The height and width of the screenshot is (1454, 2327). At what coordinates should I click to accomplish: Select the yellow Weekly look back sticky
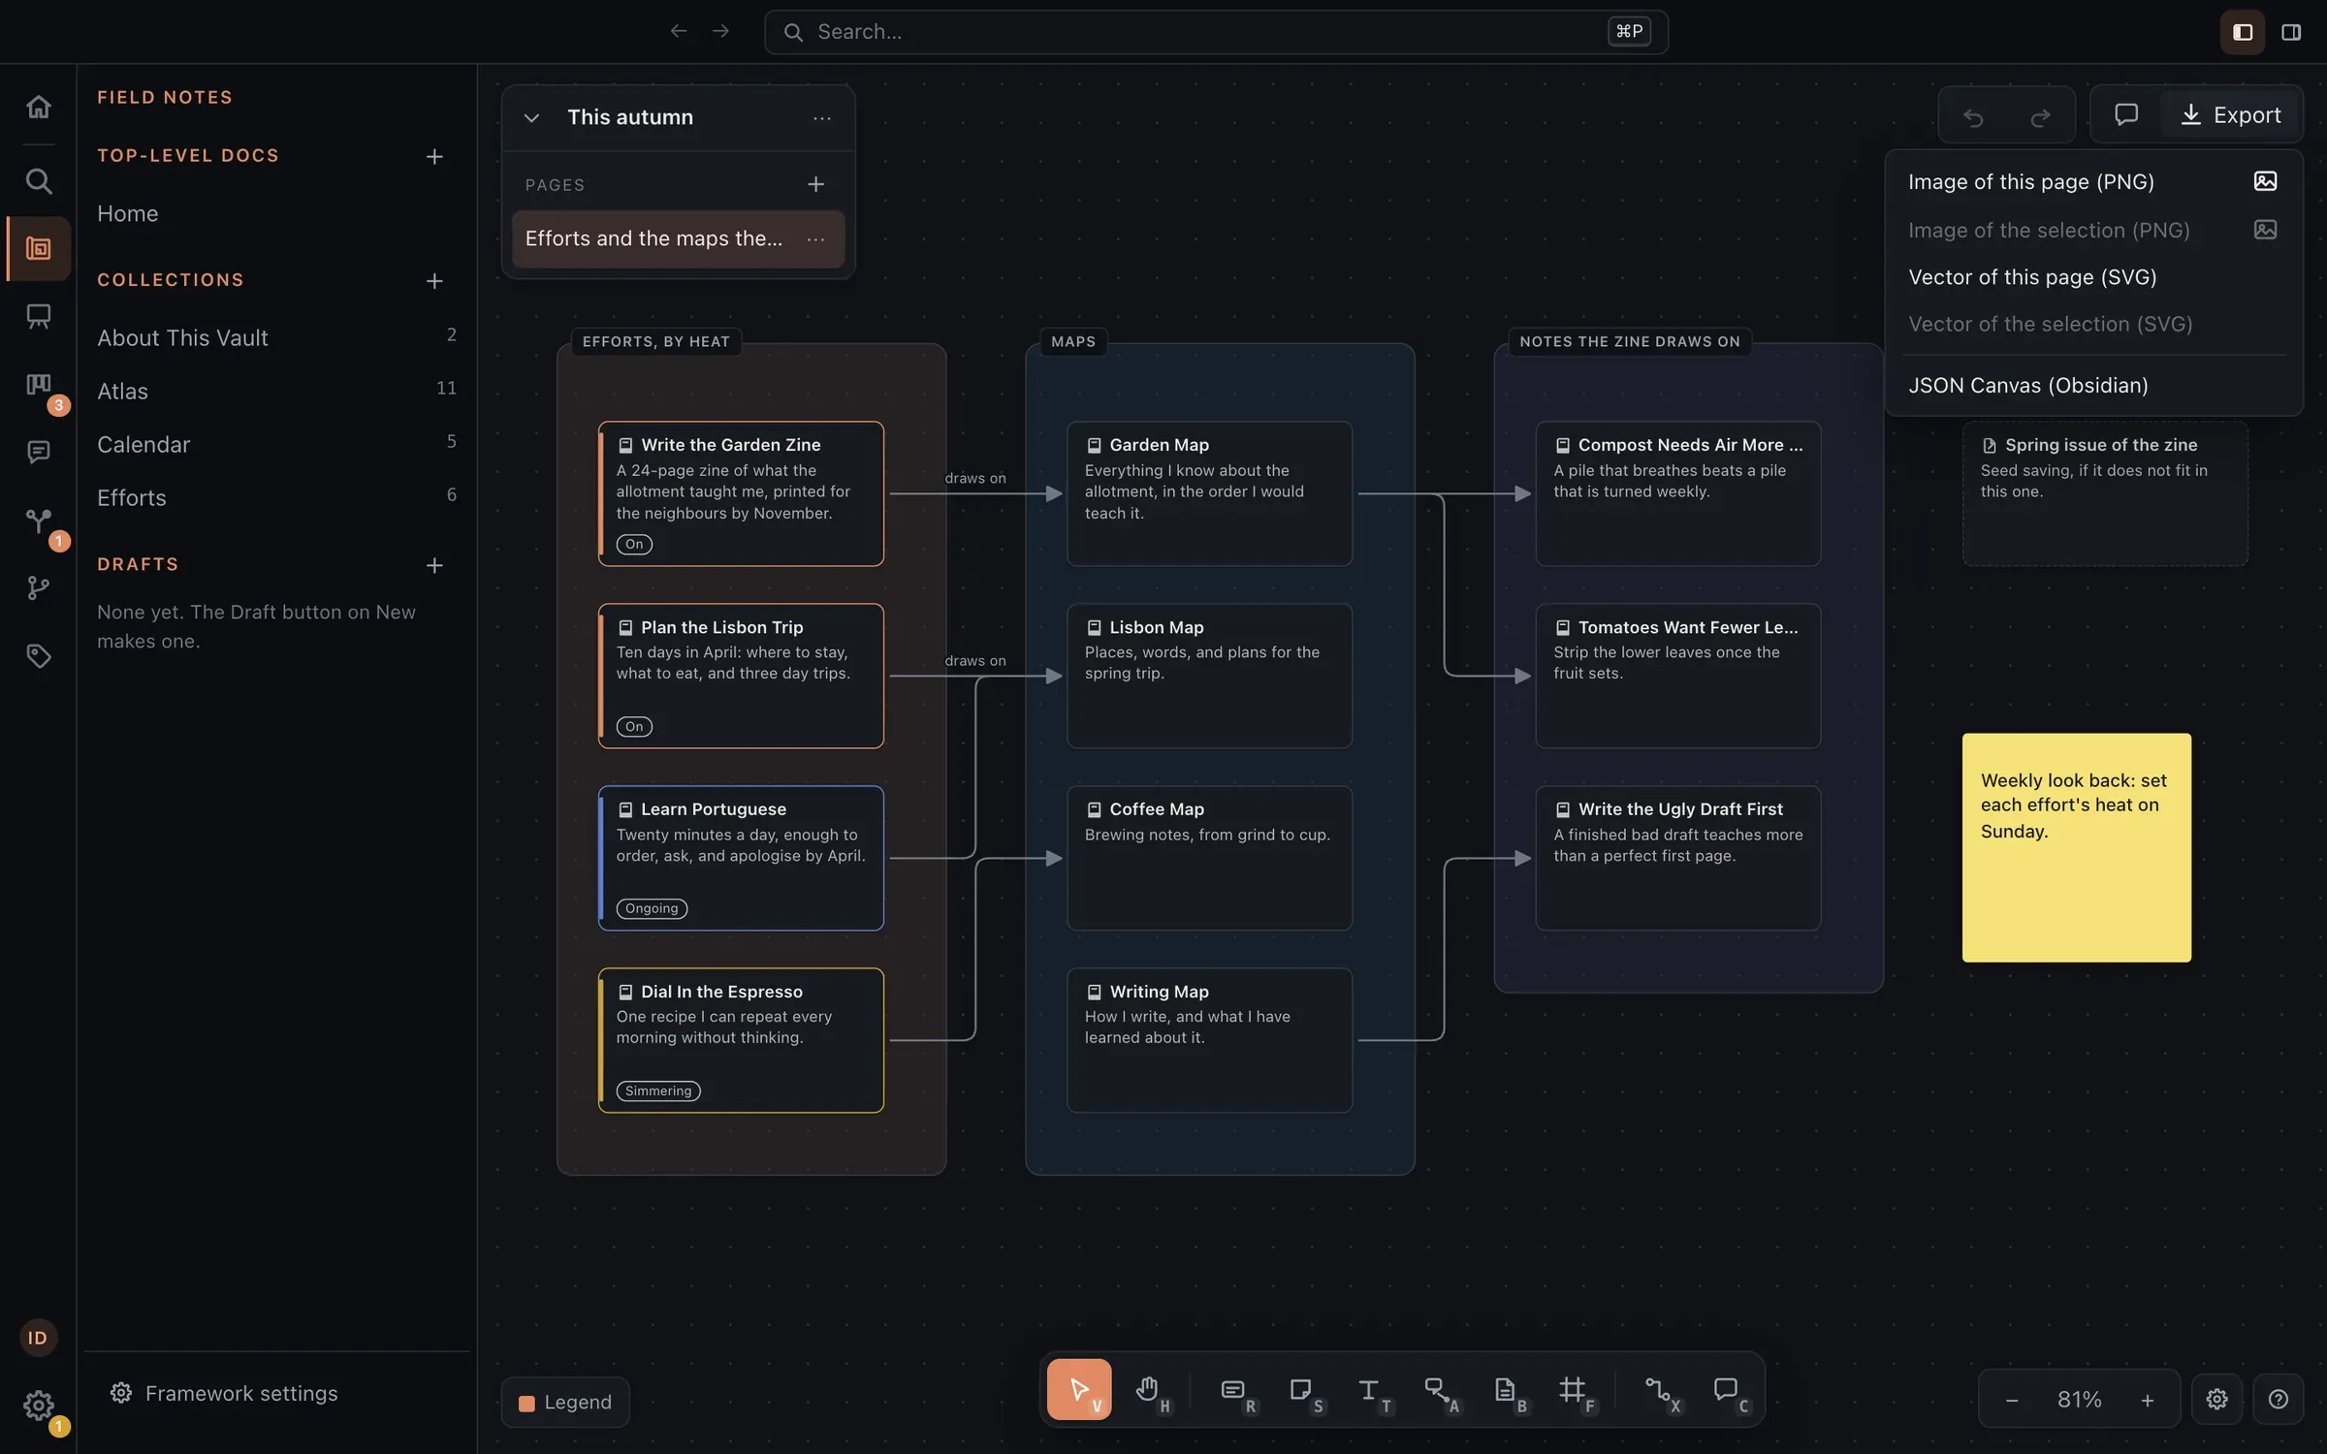click(x=2076, y=847)
